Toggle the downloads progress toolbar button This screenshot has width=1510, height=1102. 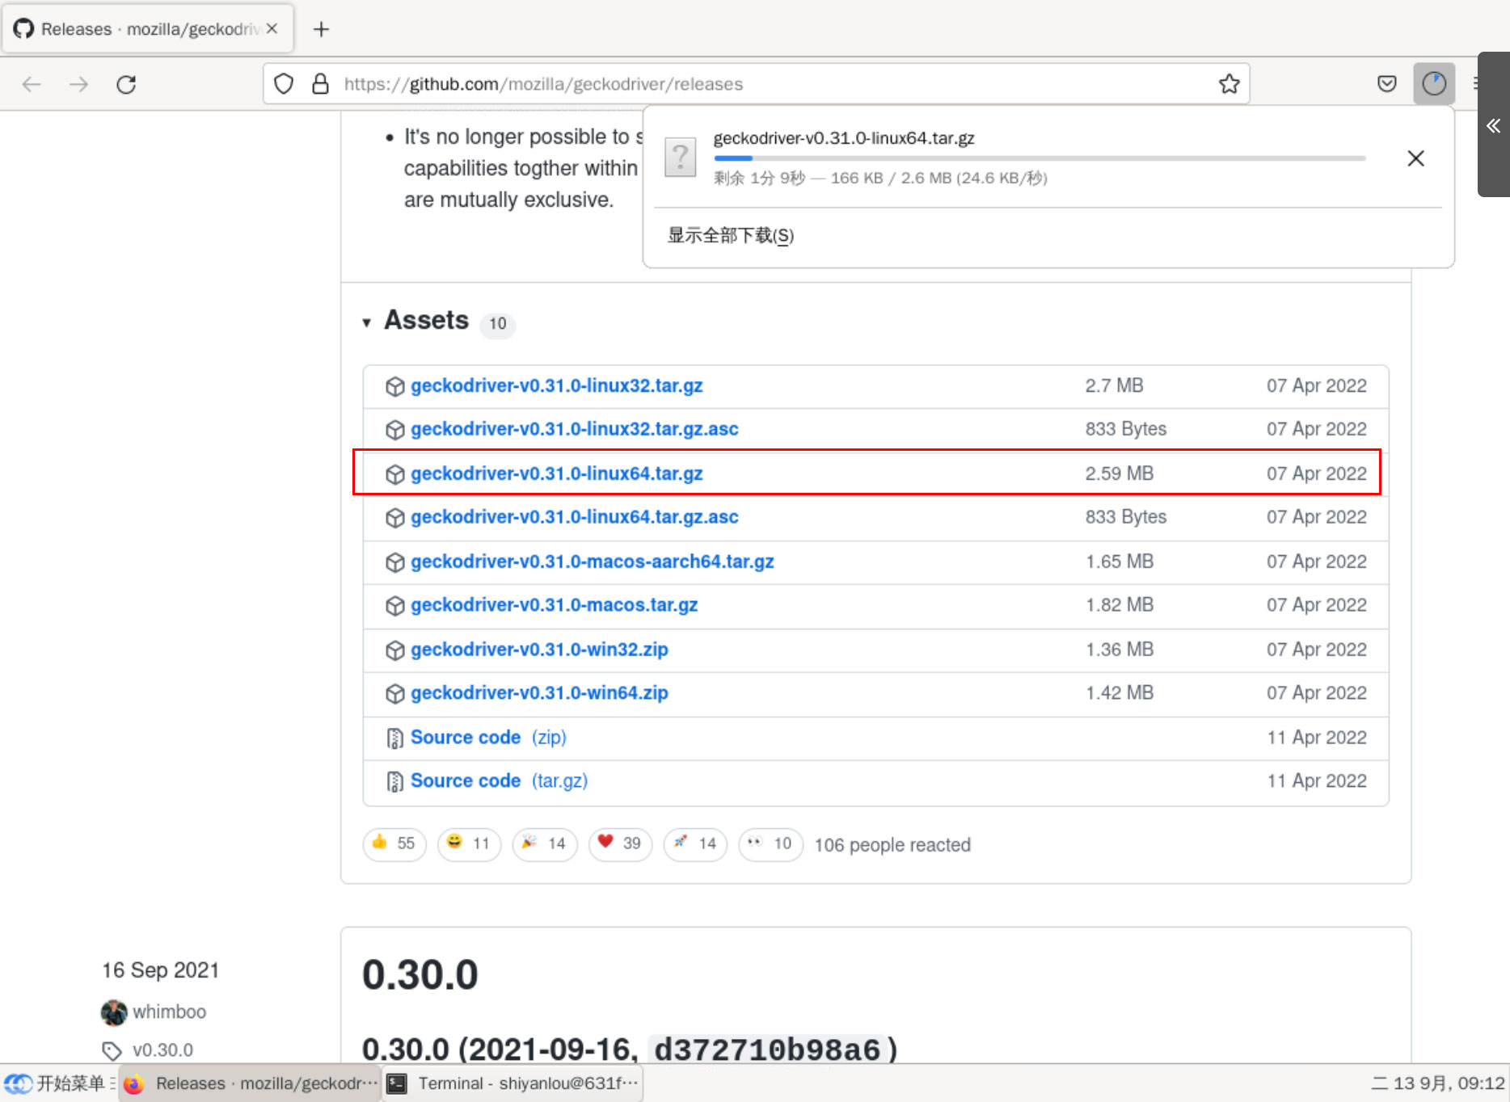pos(1434,83)
